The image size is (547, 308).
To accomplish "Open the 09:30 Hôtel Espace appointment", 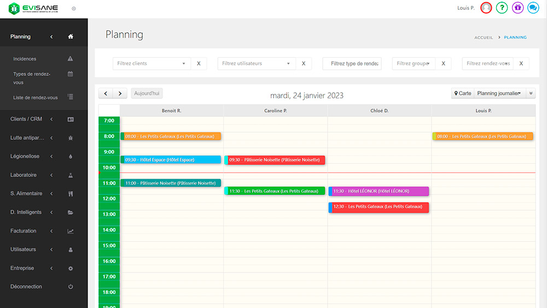I will [x=171, y=160].
